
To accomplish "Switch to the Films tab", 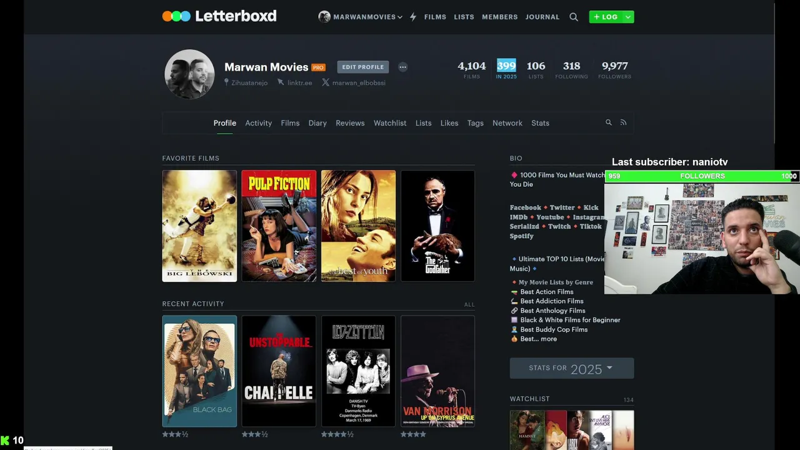I will (290, 123).
